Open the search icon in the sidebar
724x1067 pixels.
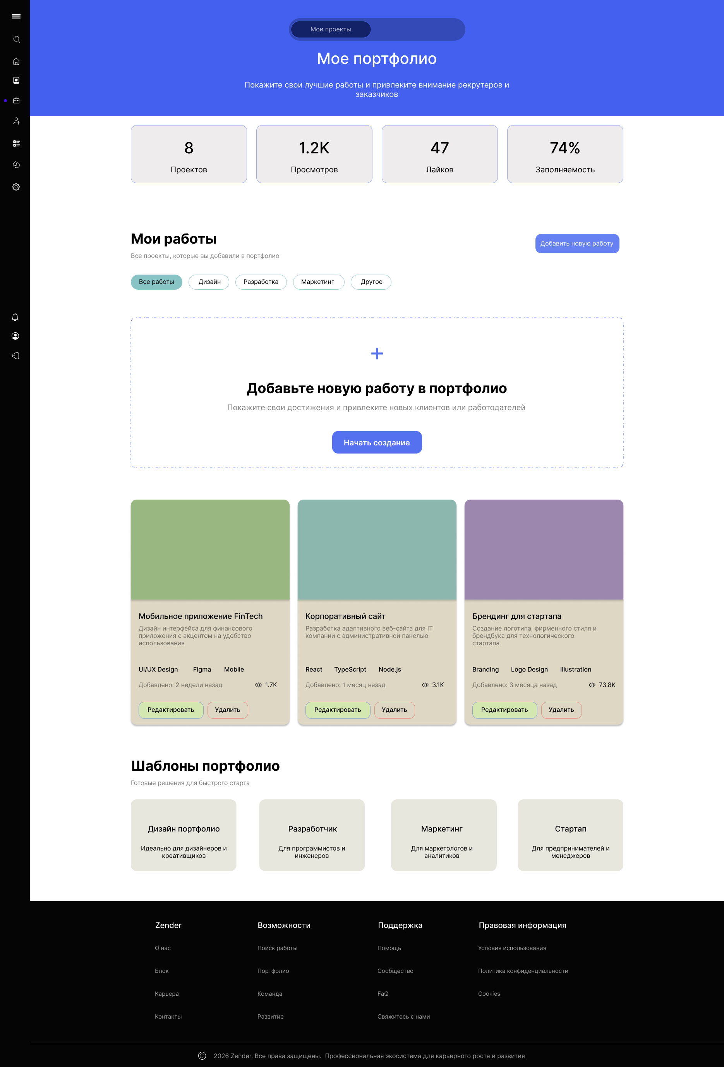[17, 40]
